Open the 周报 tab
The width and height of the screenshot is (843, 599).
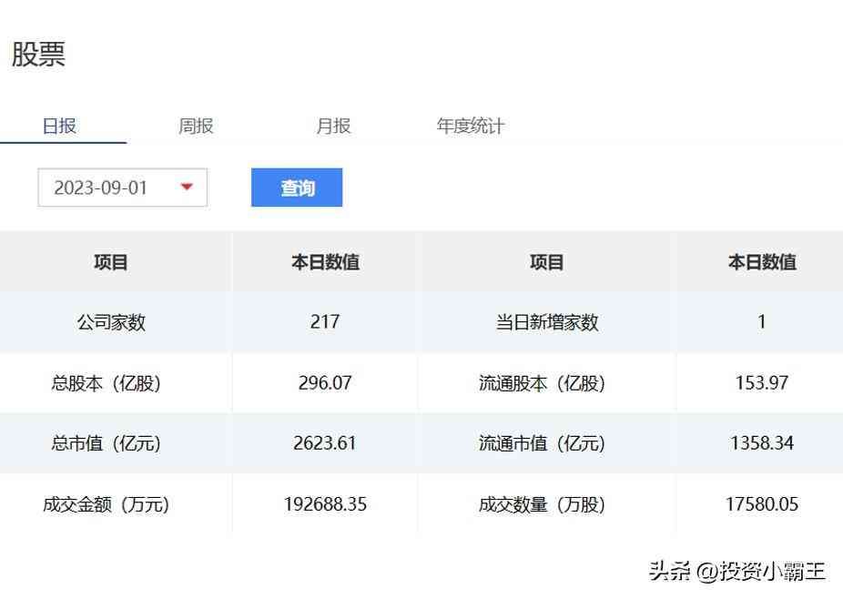196,127
